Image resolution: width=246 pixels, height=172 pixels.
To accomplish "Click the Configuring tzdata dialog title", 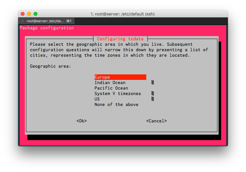I will [x=120, y=39].
